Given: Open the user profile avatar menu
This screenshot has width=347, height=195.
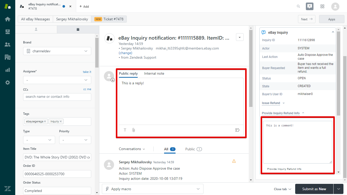Looking at the screenshot, I should click(335, 6).
